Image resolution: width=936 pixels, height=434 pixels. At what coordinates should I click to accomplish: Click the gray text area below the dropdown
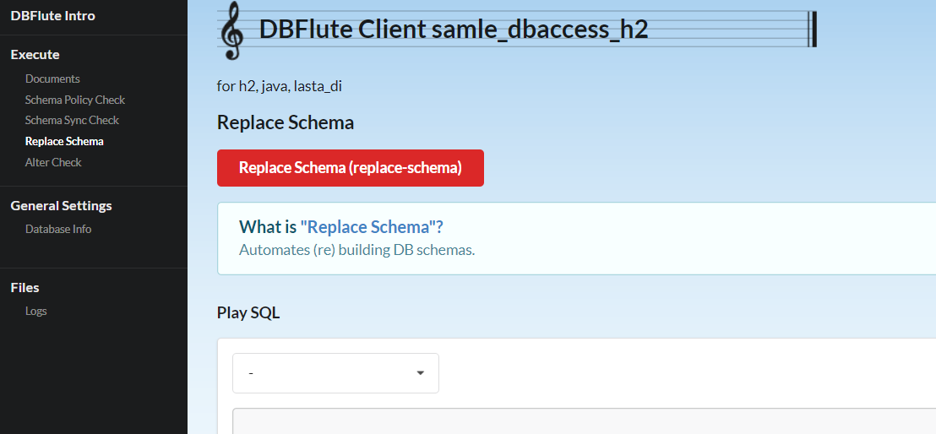click(x=583, y=421)
